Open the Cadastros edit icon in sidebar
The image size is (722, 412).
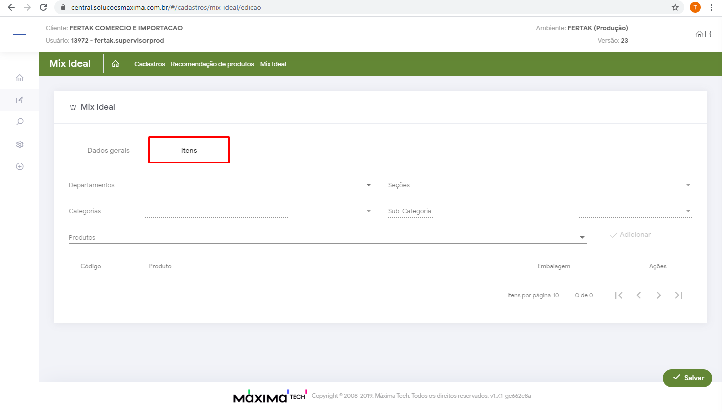coord(20,100)
